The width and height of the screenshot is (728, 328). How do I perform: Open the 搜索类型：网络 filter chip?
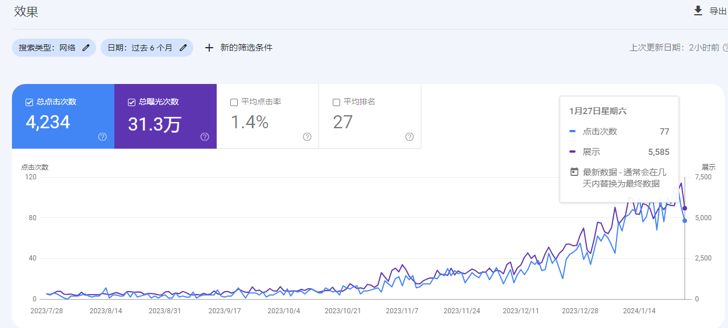[x=47, y=48]
